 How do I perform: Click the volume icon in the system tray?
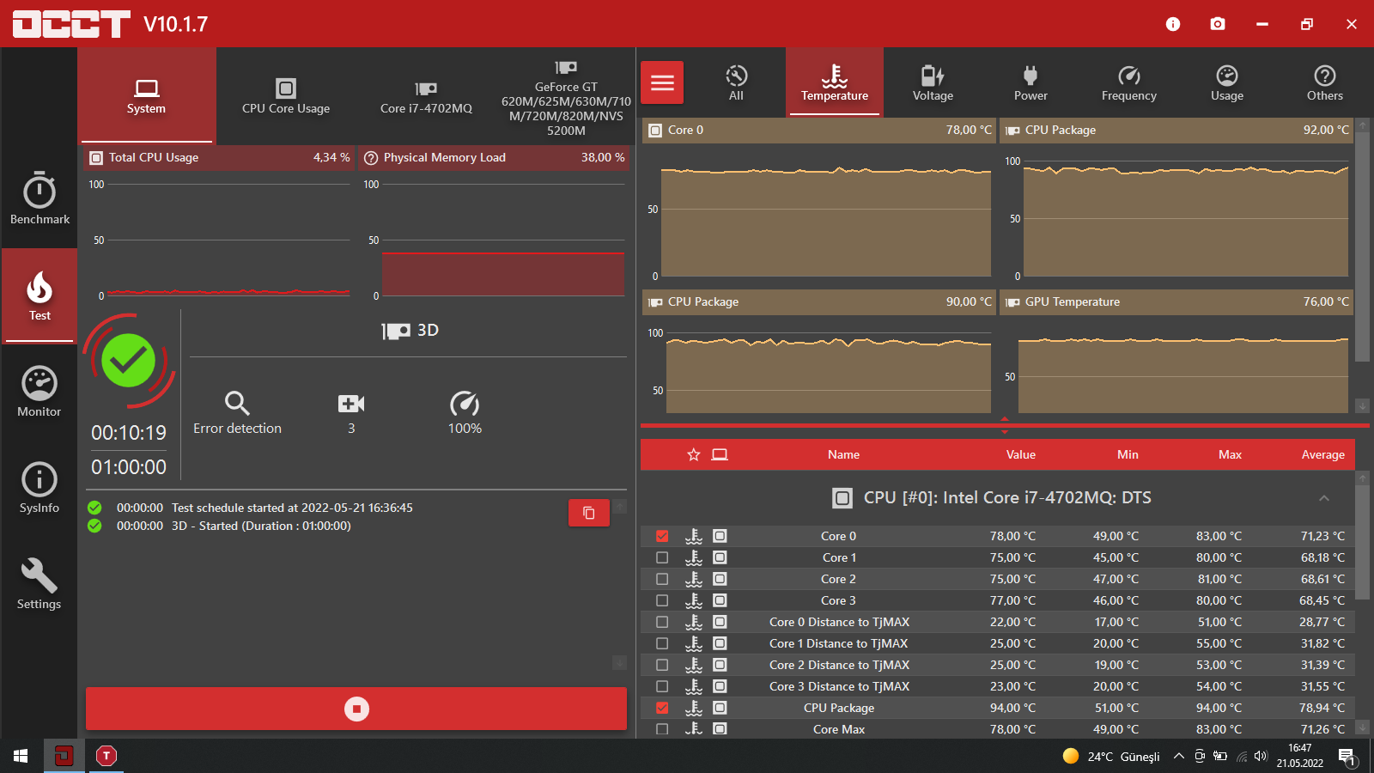coord(1261,756)
